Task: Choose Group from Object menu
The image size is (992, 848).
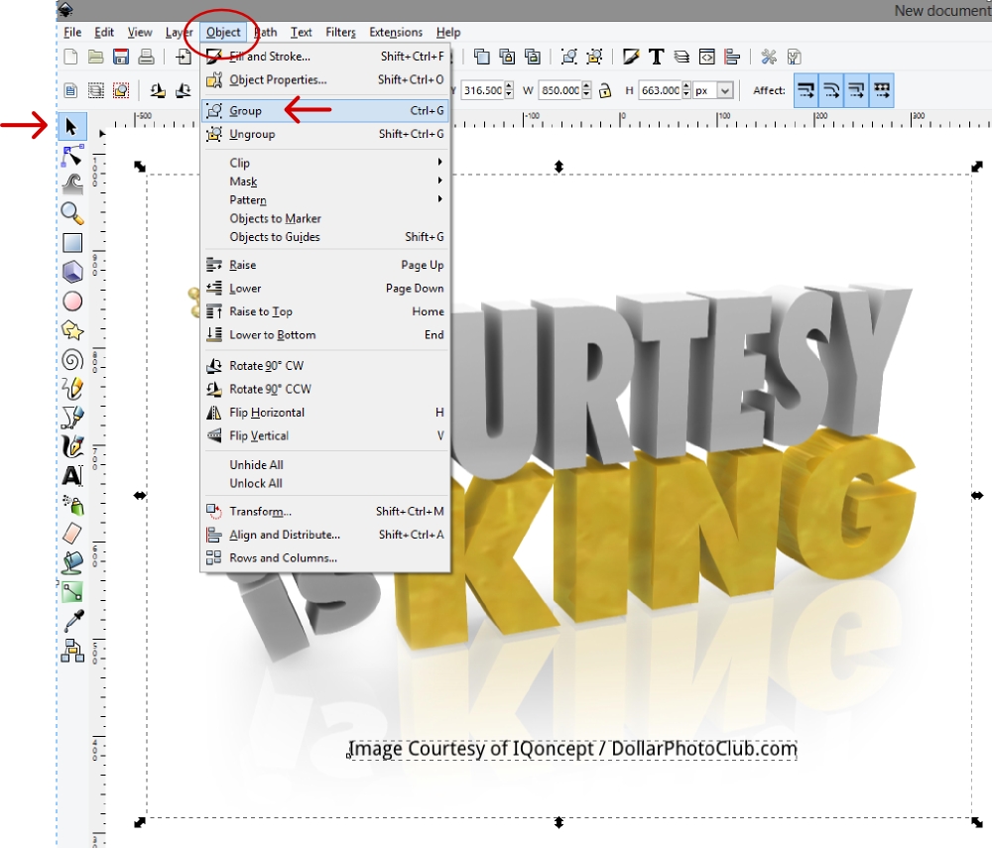Action: point(325,111)
